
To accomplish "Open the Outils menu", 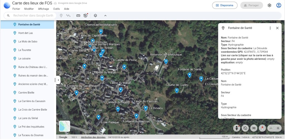I will click(x=56, y=9).
